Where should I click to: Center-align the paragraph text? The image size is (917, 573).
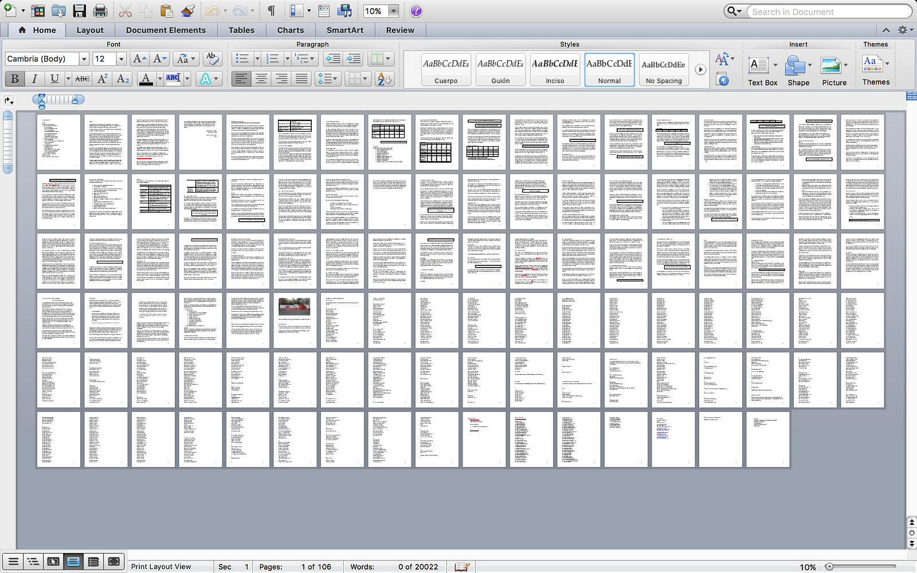click(261, 79)
